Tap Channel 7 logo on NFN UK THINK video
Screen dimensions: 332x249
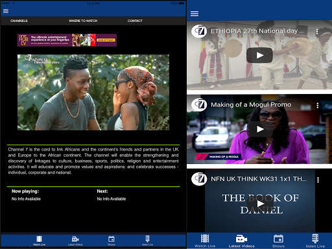[199, 179]
